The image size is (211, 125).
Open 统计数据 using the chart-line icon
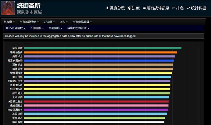click(x=189, y=8)
